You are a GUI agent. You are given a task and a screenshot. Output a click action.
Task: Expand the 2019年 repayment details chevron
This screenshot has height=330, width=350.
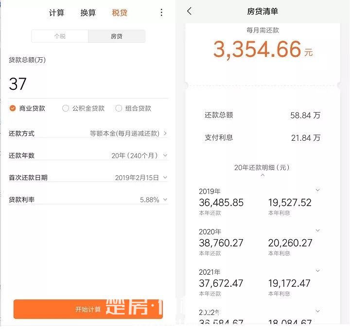click(318, 190)
